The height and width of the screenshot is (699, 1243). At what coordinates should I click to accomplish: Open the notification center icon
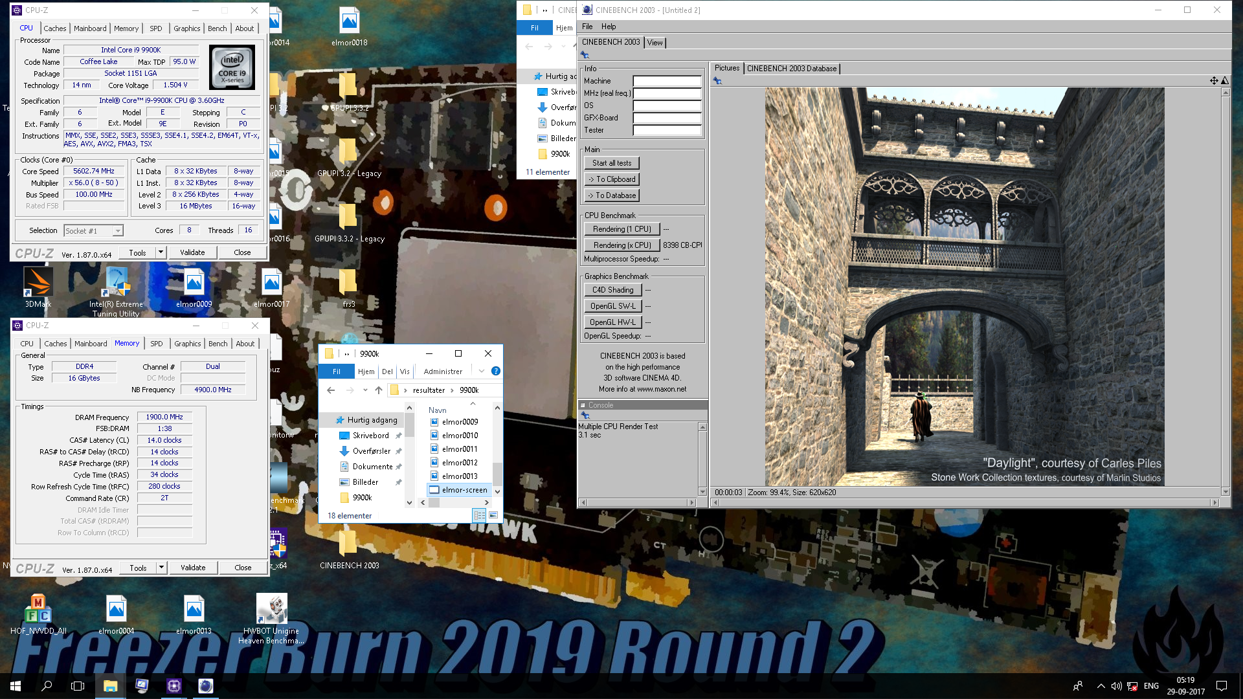1222,686
